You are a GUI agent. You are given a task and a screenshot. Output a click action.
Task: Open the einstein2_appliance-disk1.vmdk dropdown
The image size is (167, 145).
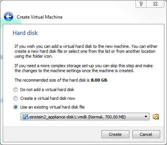85,117
